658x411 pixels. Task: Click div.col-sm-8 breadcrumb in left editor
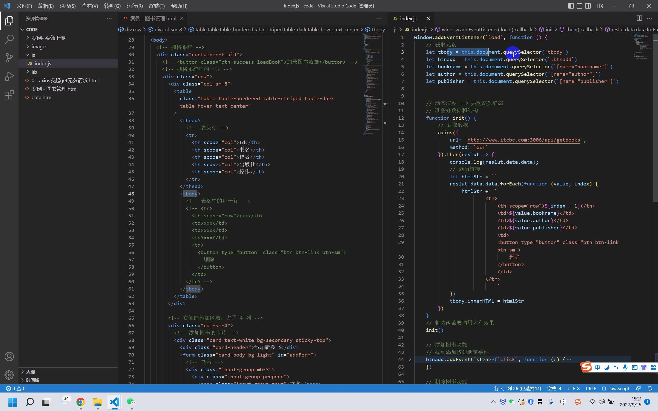[165, 29]
